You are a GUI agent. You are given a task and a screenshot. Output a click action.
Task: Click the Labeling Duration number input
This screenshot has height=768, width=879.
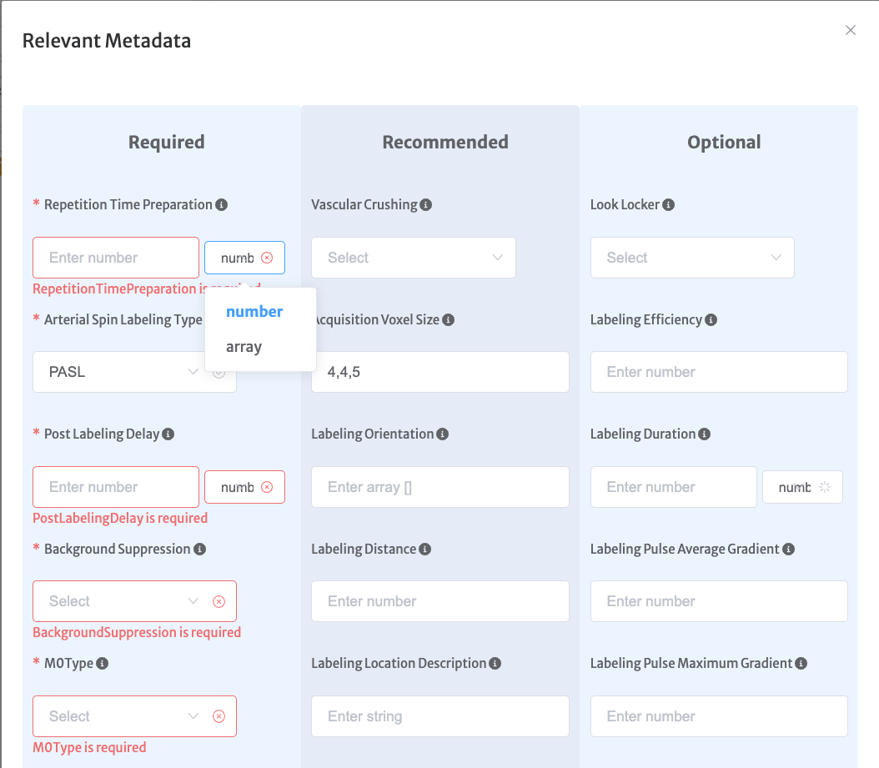[674, 487]
